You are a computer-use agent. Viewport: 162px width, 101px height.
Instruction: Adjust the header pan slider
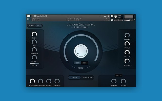click(118, 20)
